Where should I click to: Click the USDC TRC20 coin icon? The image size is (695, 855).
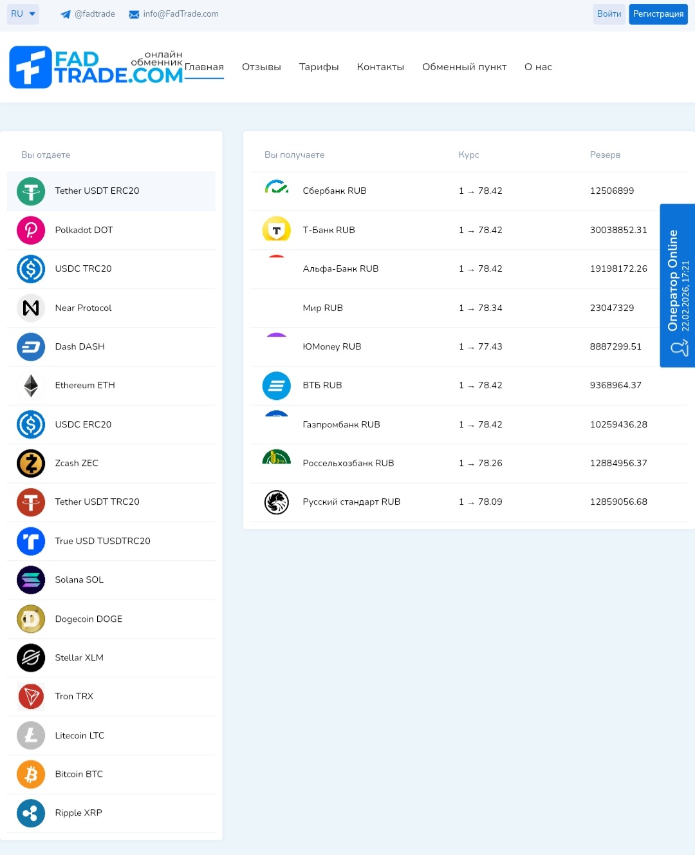31,269
